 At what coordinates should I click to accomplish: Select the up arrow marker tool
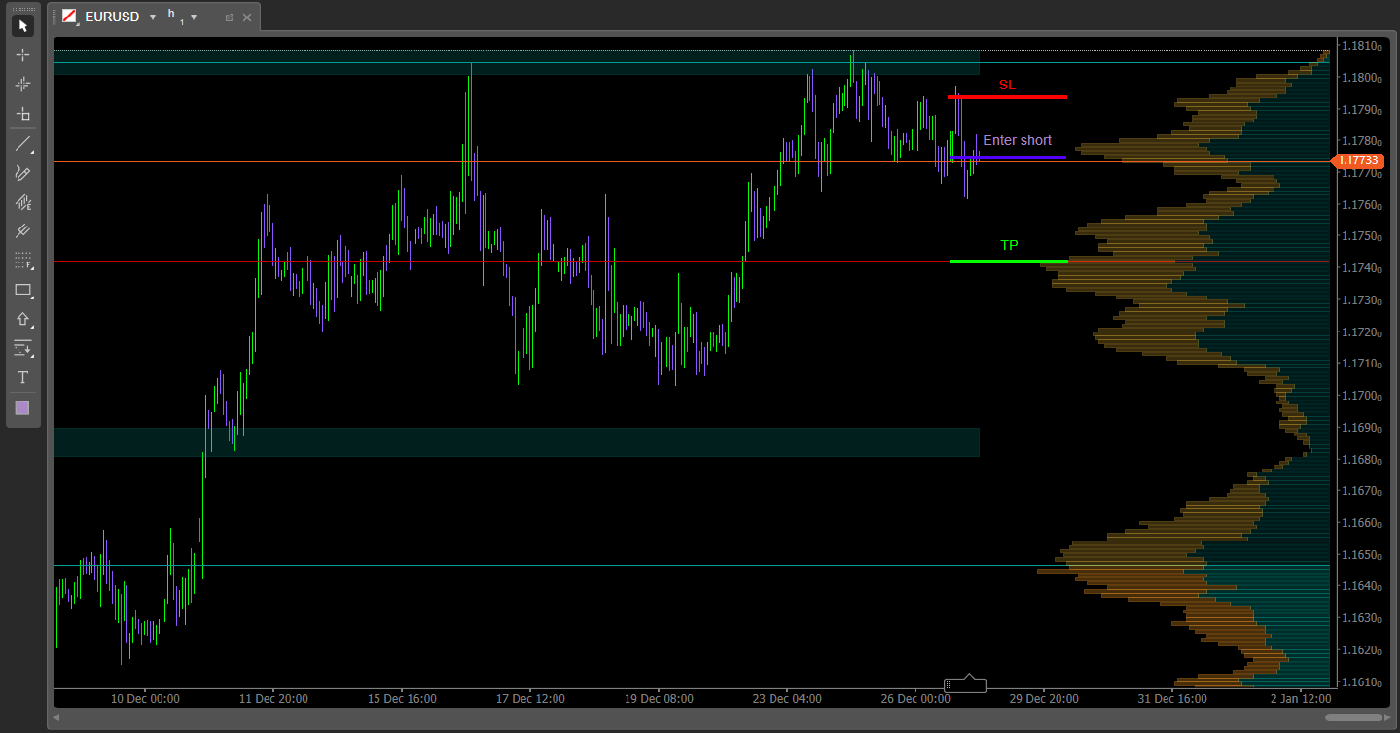tap(22, 319)
